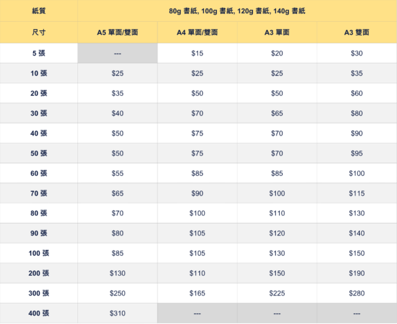
Task: Click the 尺寸 header cell
Action: pos(39,32)
